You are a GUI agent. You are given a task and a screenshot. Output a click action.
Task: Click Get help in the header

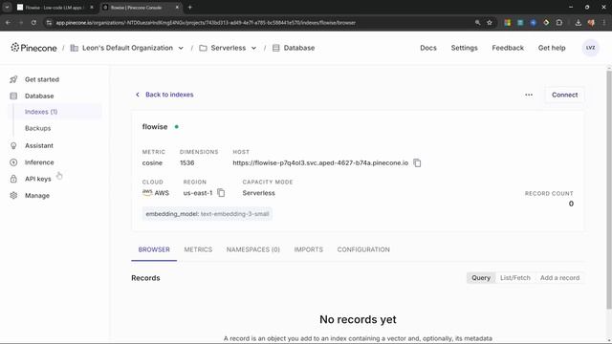pyautogui.click(x=552, y=48)
